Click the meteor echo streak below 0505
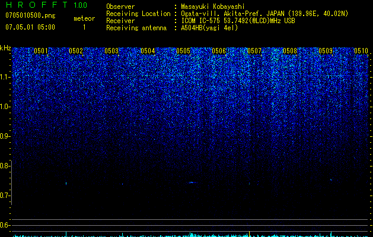373x237 pixels. click(192, 182)
